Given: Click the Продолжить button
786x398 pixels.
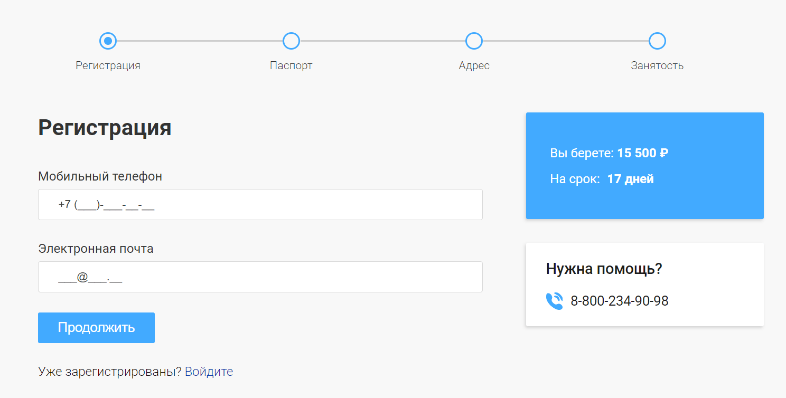Looking at the screenshot, I should 96,328.
